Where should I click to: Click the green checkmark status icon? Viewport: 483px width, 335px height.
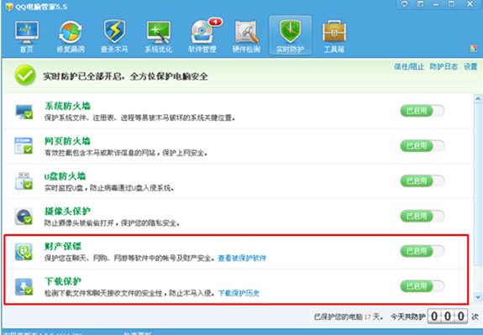click(x=25, y=75)
